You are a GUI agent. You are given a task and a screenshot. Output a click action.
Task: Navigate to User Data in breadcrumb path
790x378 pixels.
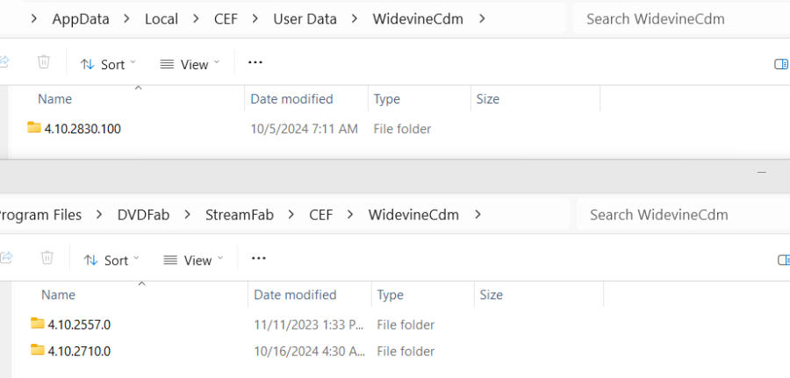point(305,18)
